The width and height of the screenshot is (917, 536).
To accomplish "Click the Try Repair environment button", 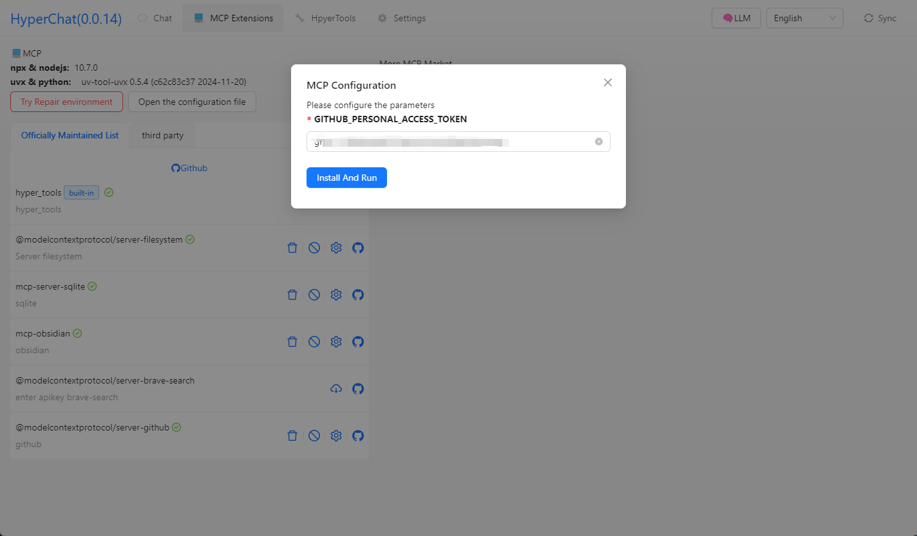I will point(66,102).
